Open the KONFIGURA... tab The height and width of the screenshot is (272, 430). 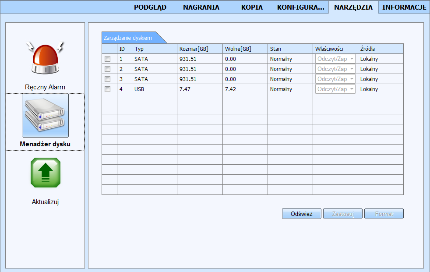(300, 7)
